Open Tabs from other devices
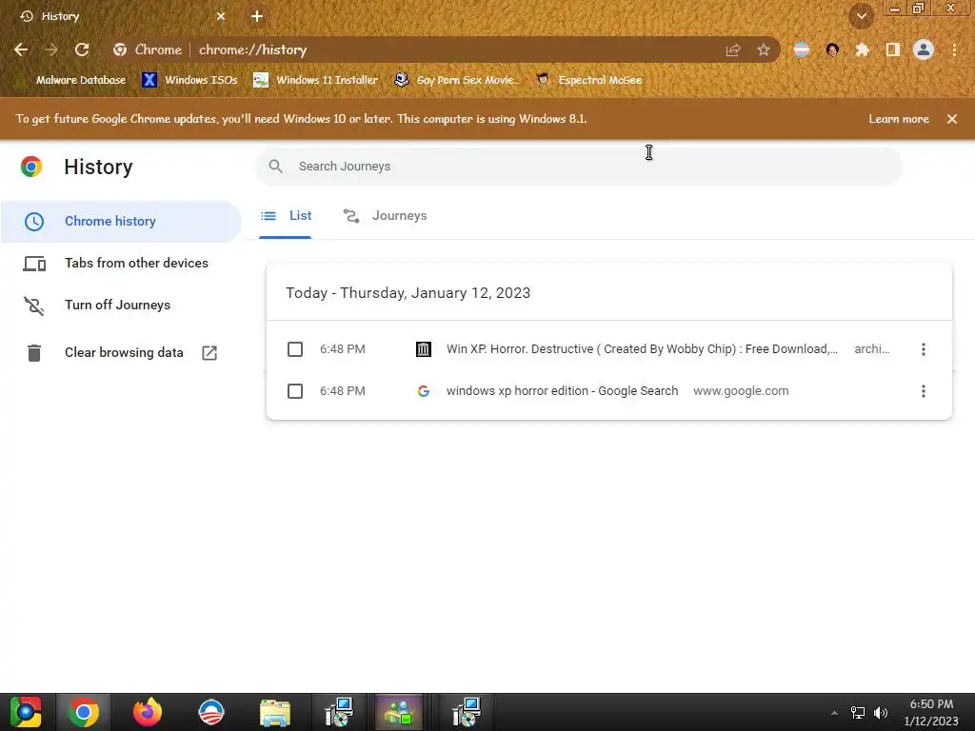The width and height of the screenshot is (975, 731). 121,263
